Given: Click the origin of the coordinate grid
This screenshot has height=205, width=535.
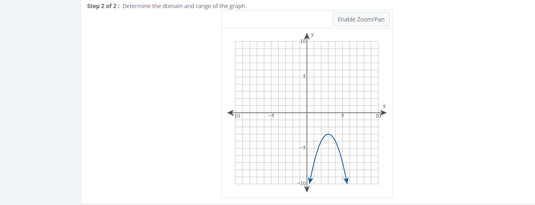Looking at the screenshot, I should pyautogui.click(x=307, y=113).
